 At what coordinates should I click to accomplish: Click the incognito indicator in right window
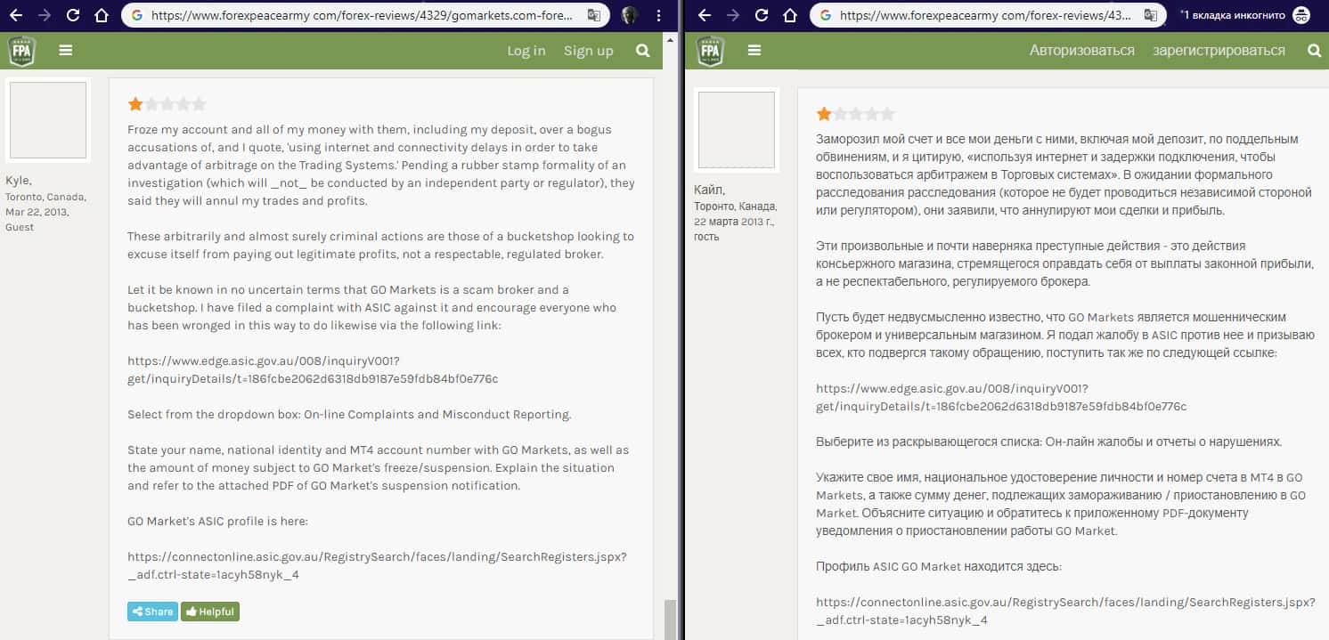click(1301, 15)
